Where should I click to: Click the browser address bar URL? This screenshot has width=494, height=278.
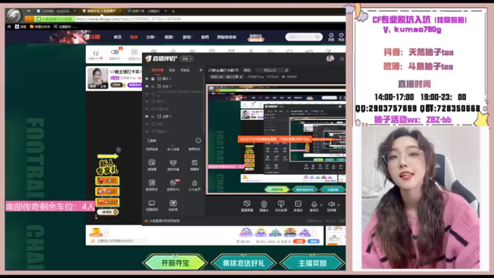click(128, 19)
